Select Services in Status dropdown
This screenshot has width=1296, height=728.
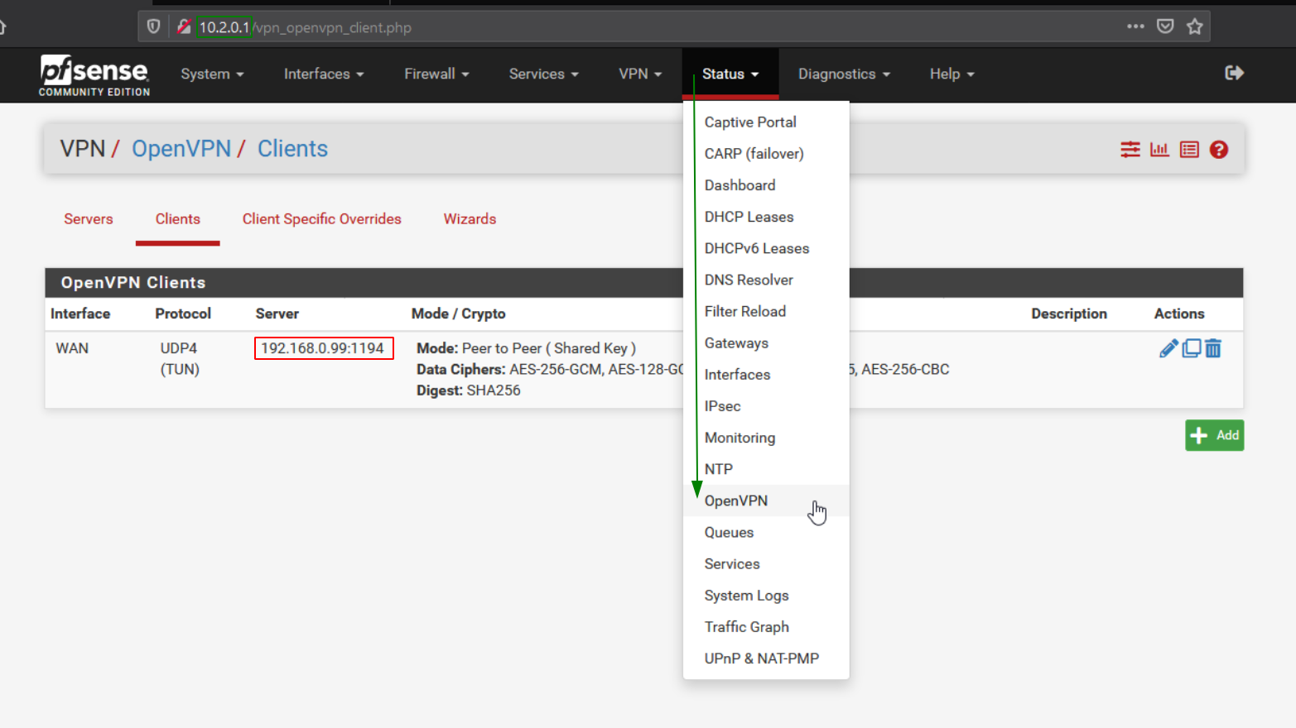pos(766,563)
